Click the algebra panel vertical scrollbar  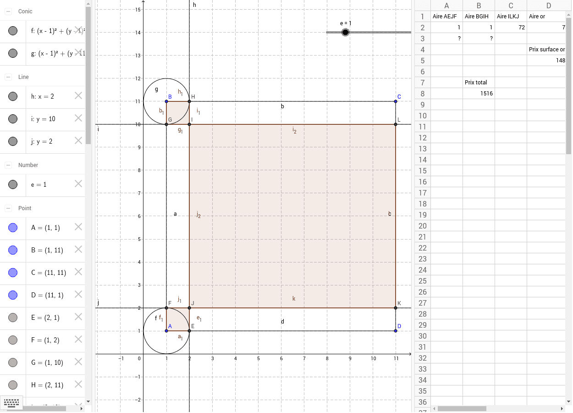pos(88,76)
